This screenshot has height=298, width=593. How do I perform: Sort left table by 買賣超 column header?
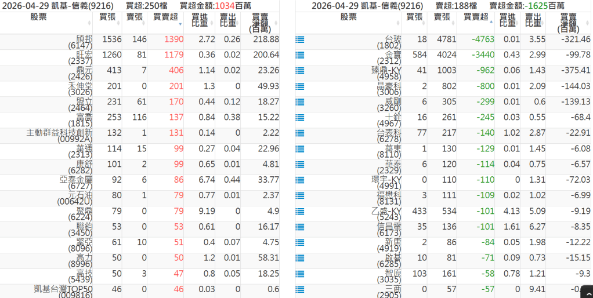166,17
